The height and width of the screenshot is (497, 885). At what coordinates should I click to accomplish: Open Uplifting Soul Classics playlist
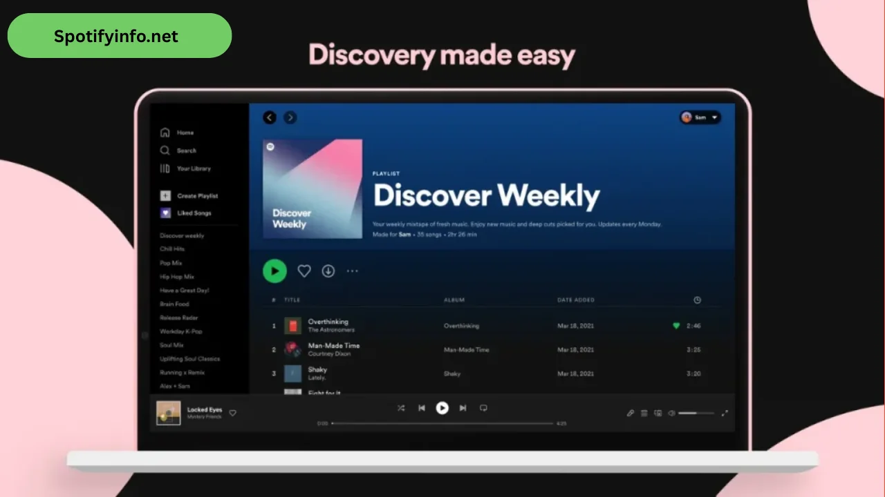point(189,359)
